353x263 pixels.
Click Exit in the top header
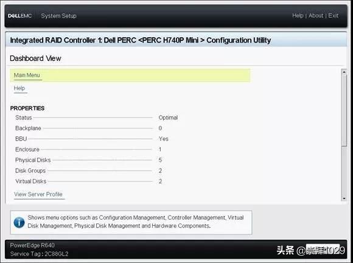coord(333,16)
